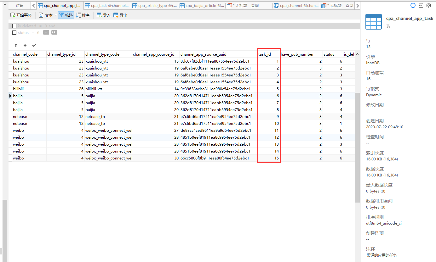Open the DDL view in info panel
Screen dimensions: 436x262
coord(421,5)
